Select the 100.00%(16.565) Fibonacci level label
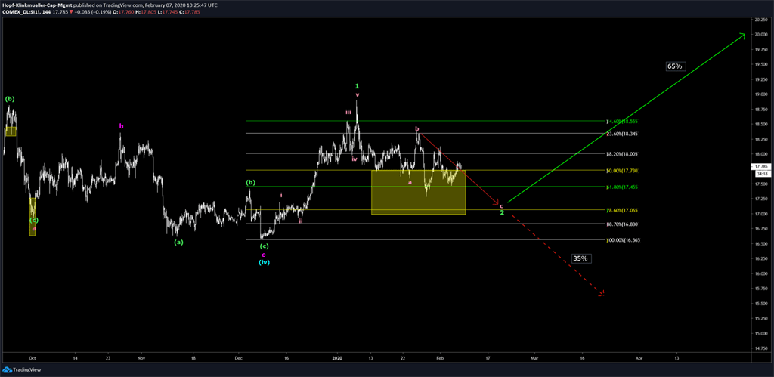The image size is (774, 377). [623, 240]
